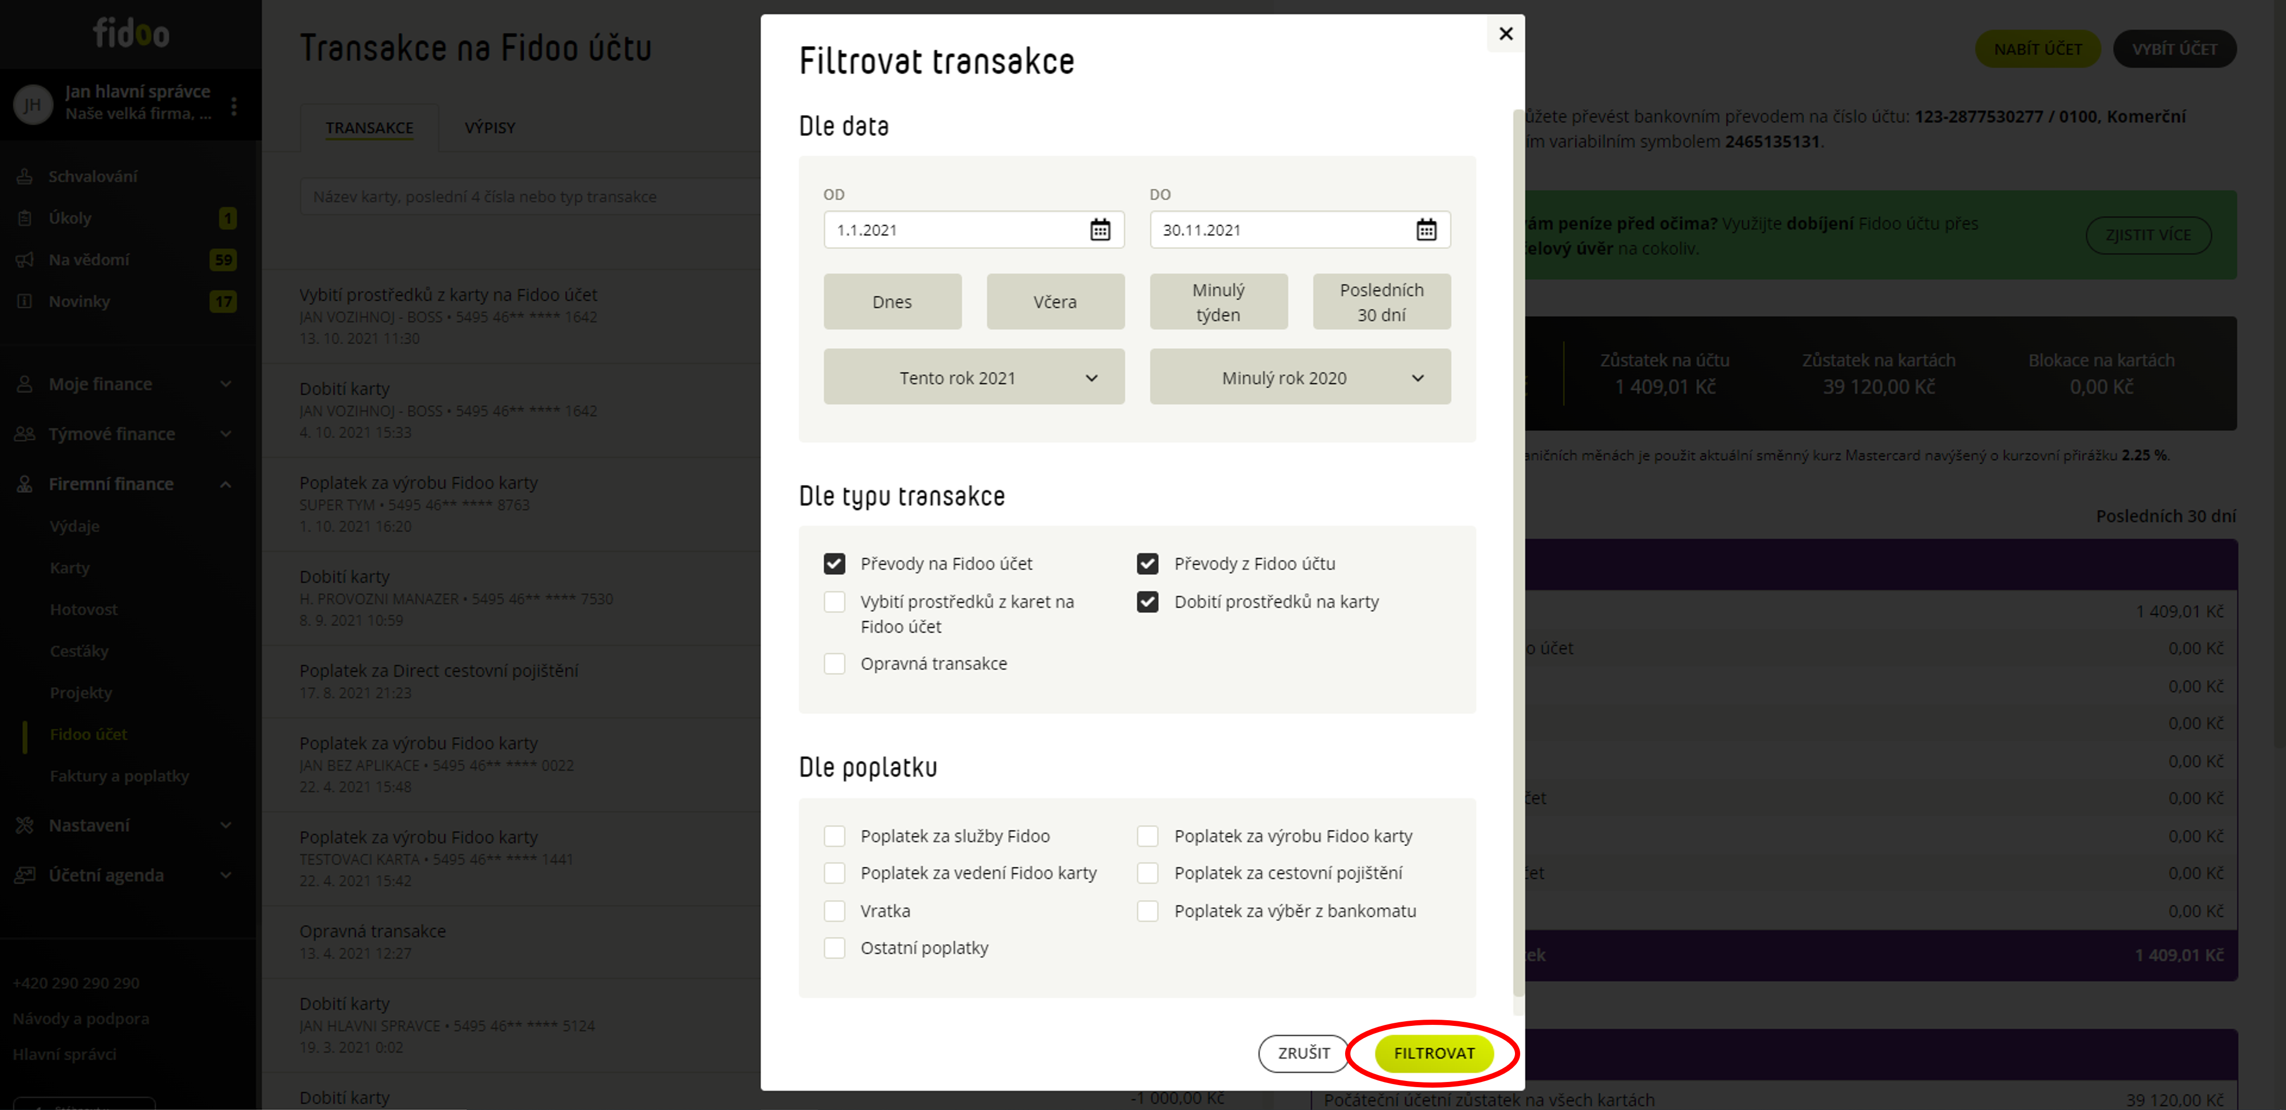Click the FILTROVAT button
This screenshot has height=1110, width=2286.
point(1434,1053)
